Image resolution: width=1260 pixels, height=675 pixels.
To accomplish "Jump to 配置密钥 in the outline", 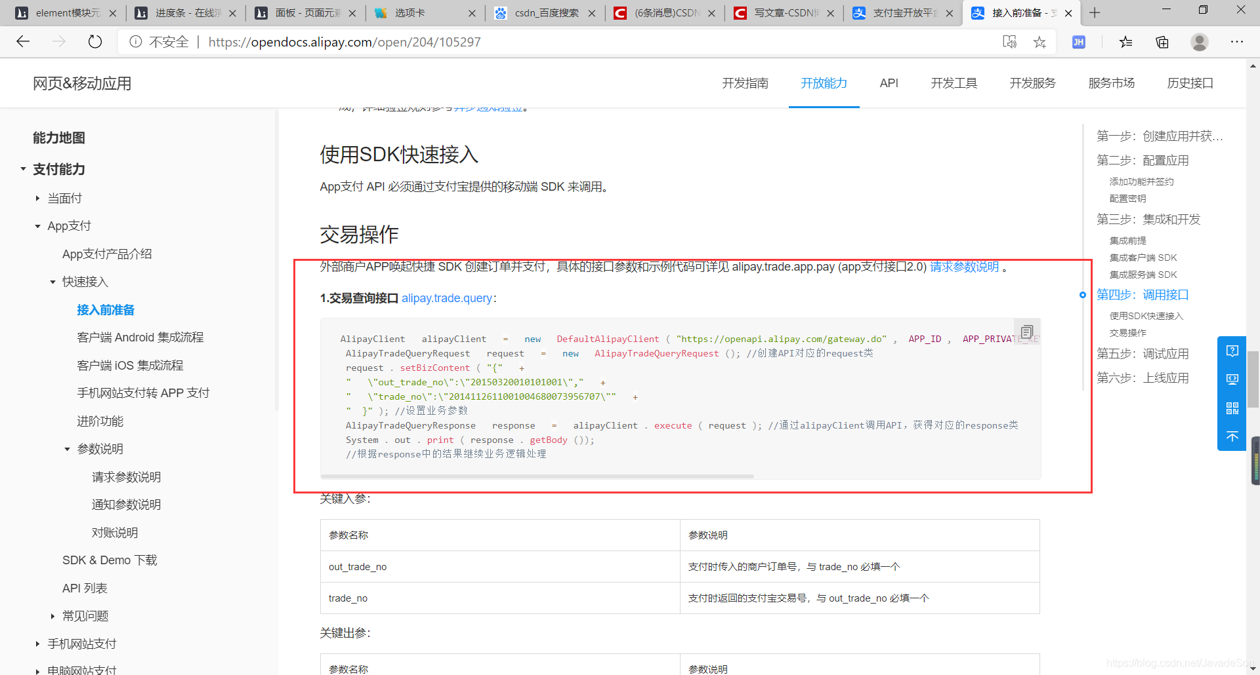I will click(1127, 199).
